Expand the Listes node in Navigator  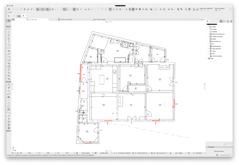208,51
